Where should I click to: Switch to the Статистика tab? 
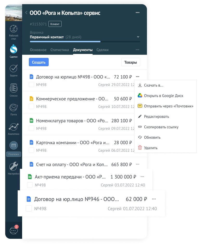60,50
